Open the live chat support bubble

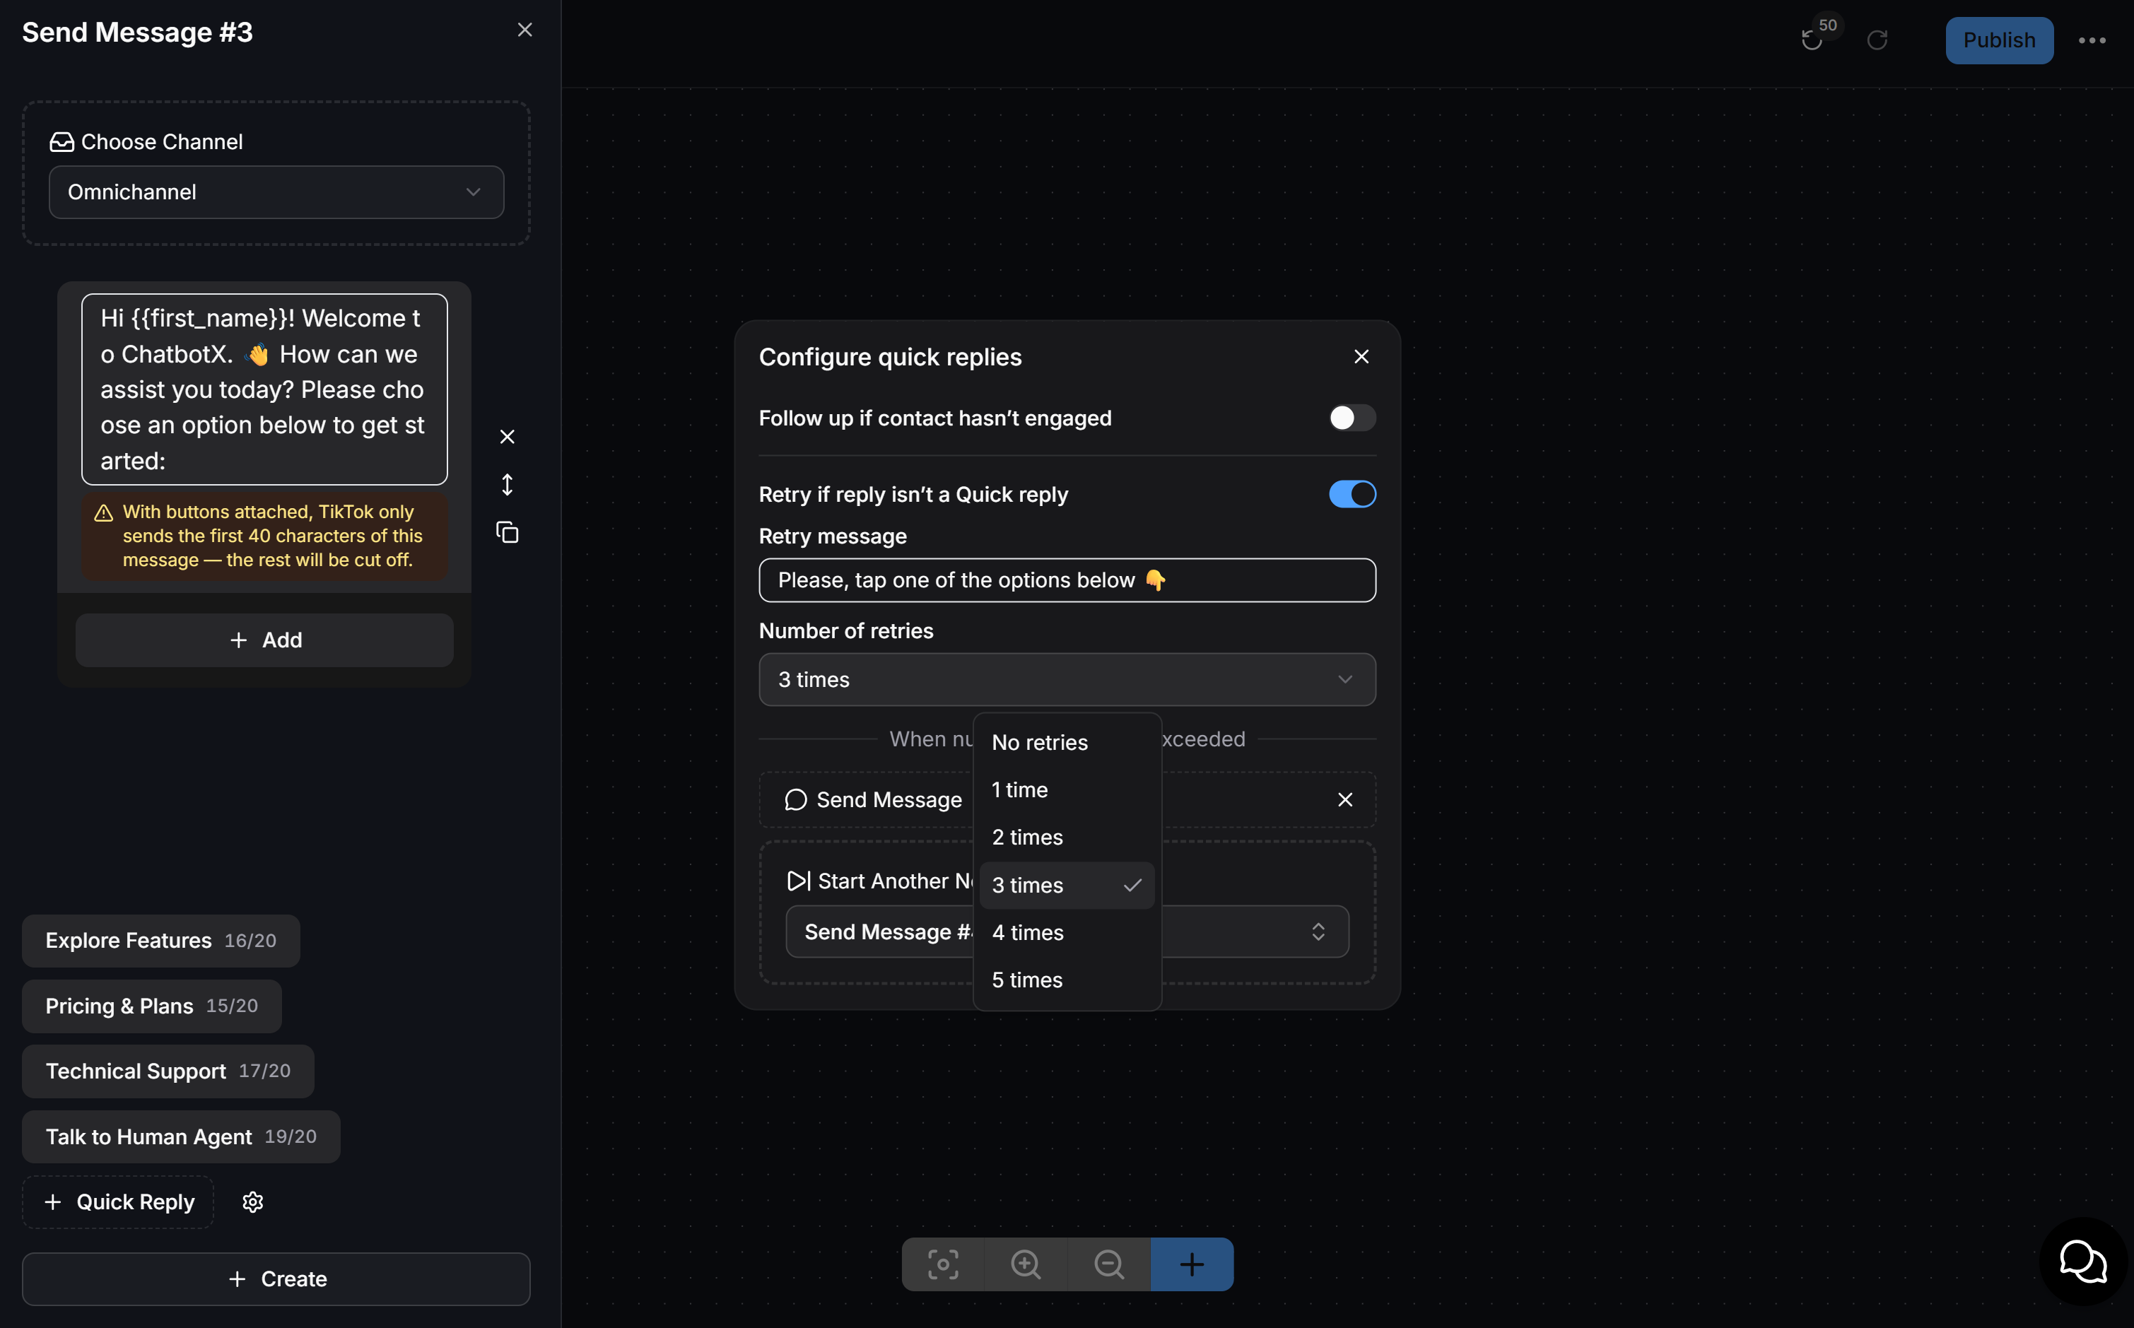coord(2083,1262)
